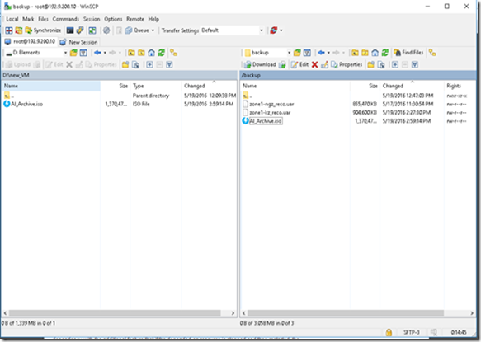Image resolution: width=481 pixels, height=342 pixels.
Task: Open the Remote menu
Action: pos(135,19)
